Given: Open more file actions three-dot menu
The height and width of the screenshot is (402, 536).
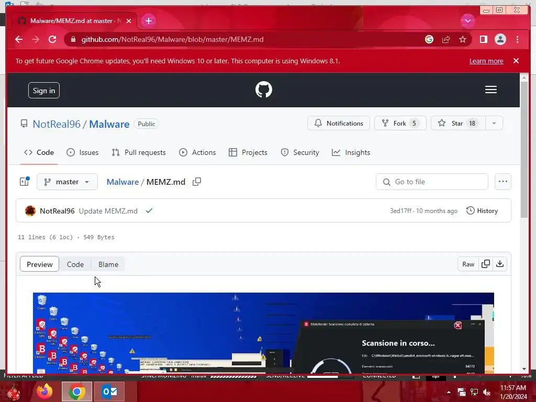Looking at the screenshot, I should (x=503, y=182).
